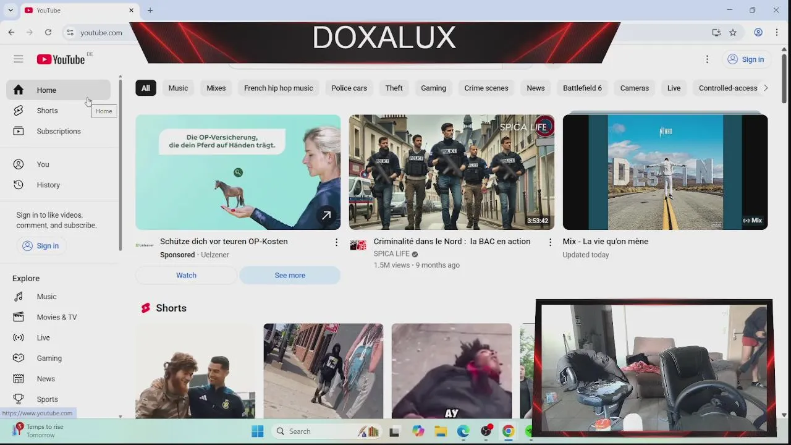The width and height of the screenshot is (791, 445).
Task: Open the horse insurance ad thumbnail
Action: click(238, 172)
